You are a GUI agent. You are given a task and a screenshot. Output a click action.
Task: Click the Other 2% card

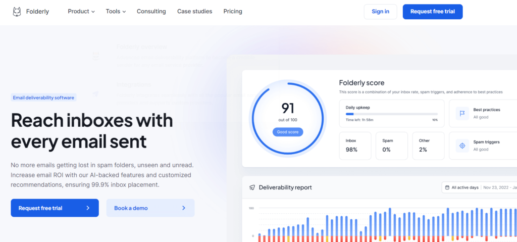(x=428, y=146)
